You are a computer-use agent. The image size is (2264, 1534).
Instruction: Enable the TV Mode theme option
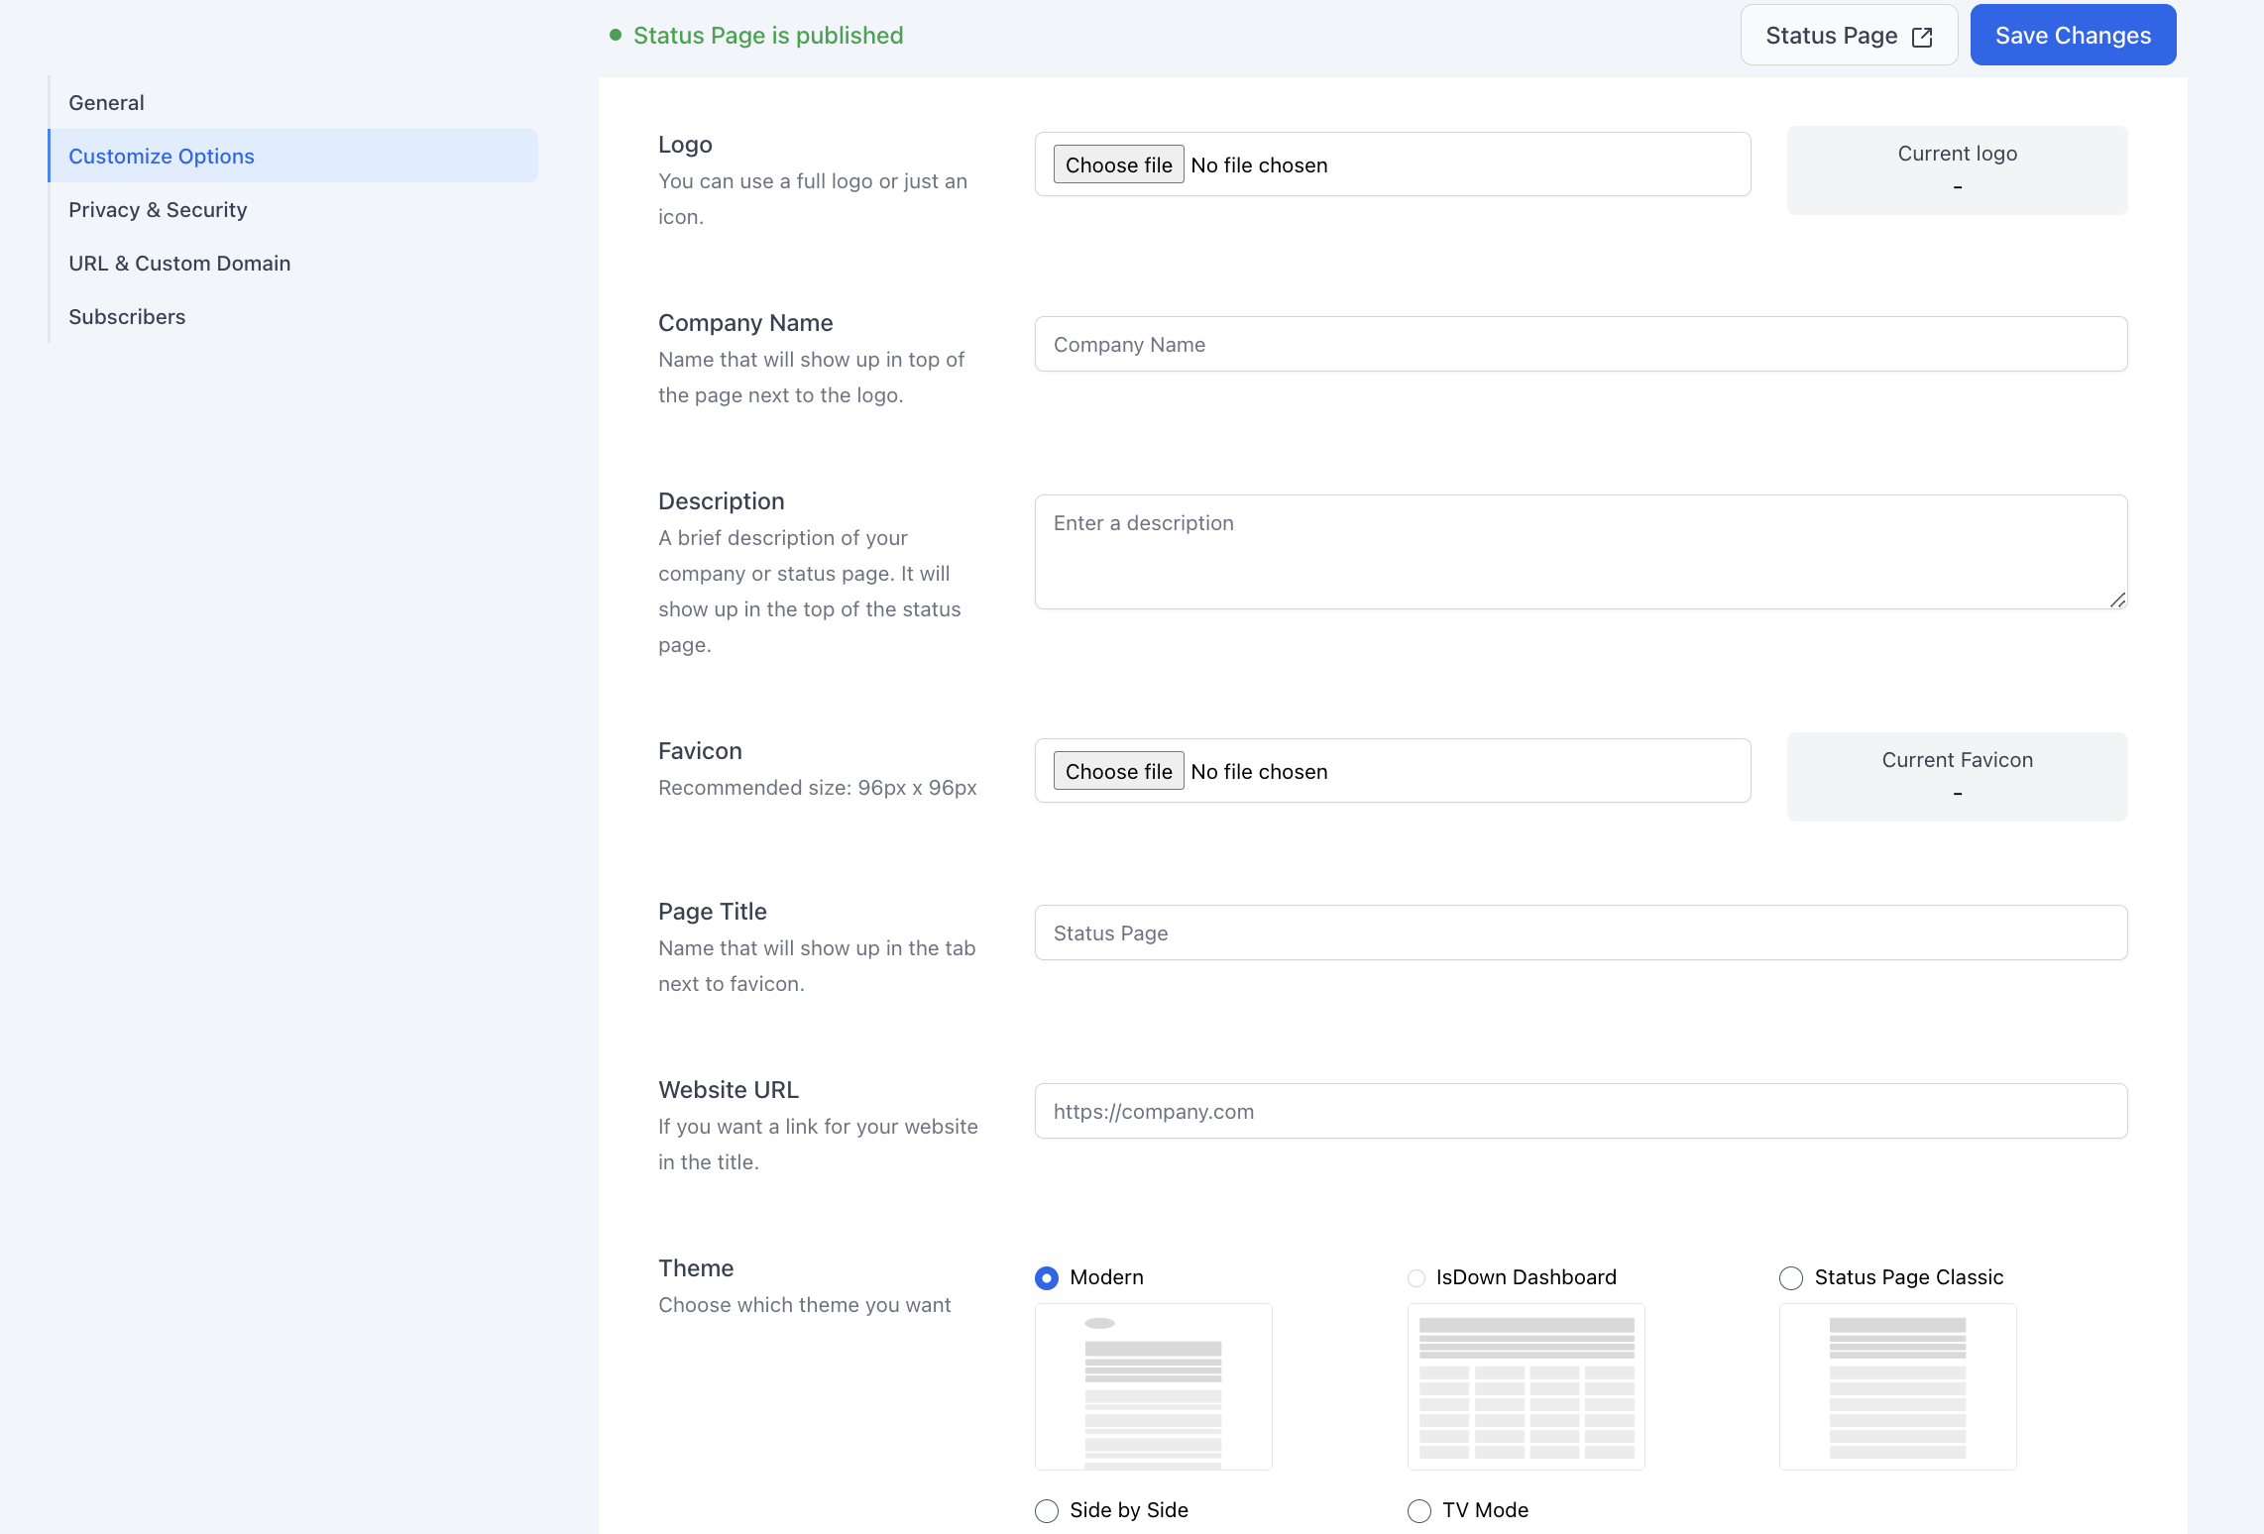click(1418, 1510)
